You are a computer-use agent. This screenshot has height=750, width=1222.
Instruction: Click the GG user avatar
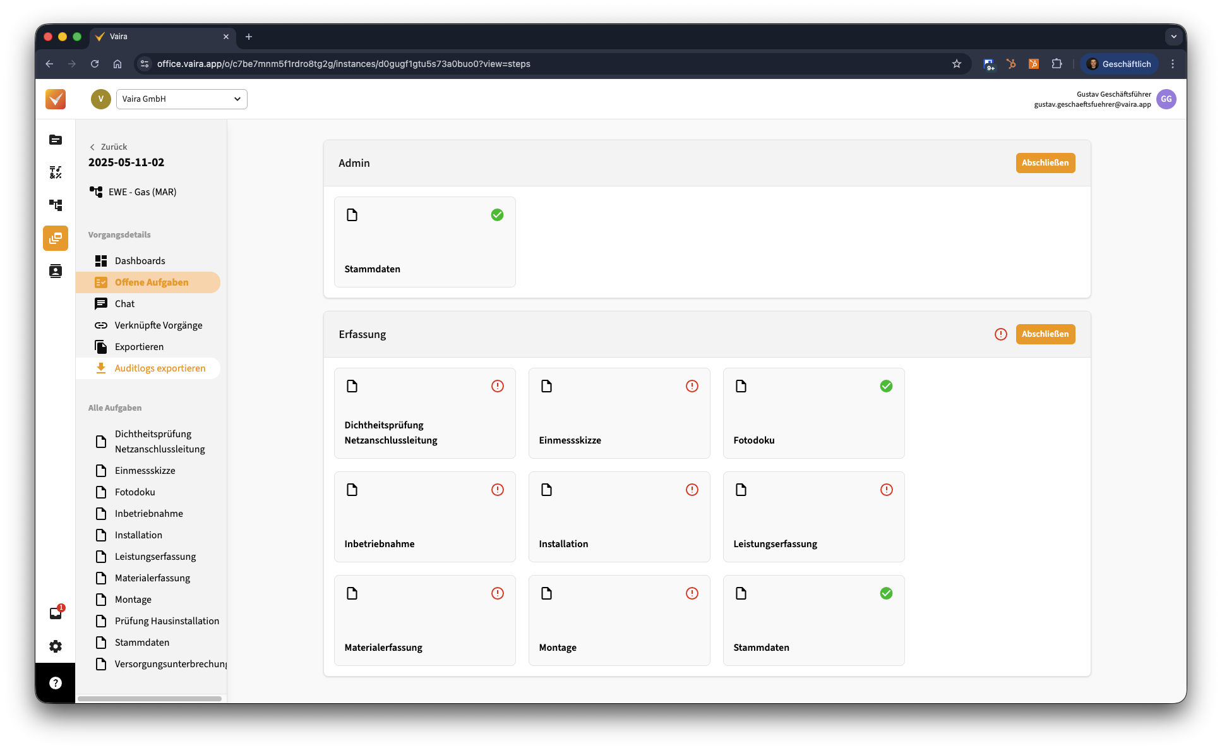1166,99
